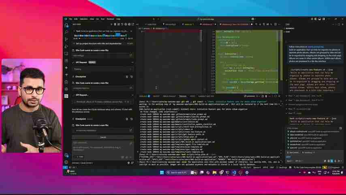
Task: Open the Source Control view
Action: [x=66, y=39]
